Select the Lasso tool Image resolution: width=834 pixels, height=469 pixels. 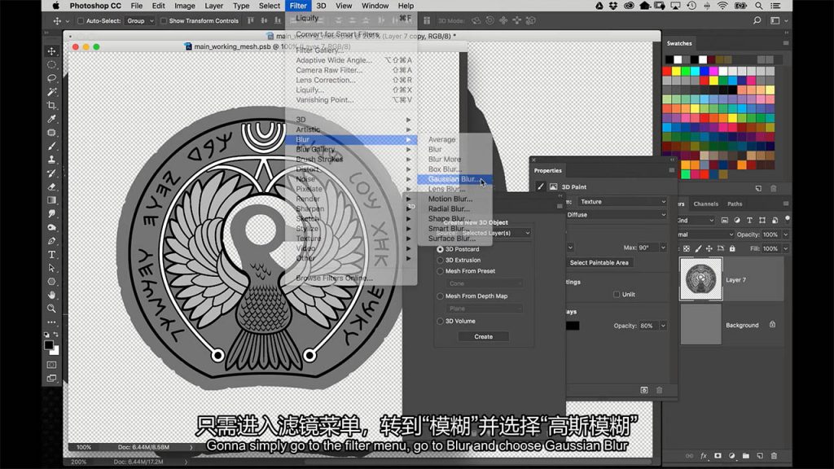pyautogui.click(x=51, y=78)
